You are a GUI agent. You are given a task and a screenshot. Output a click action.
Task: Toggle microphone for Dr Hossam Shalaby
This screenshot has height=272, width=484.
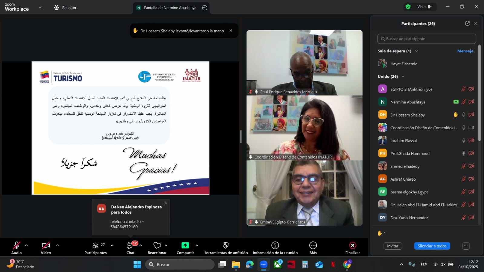(463, 115)
